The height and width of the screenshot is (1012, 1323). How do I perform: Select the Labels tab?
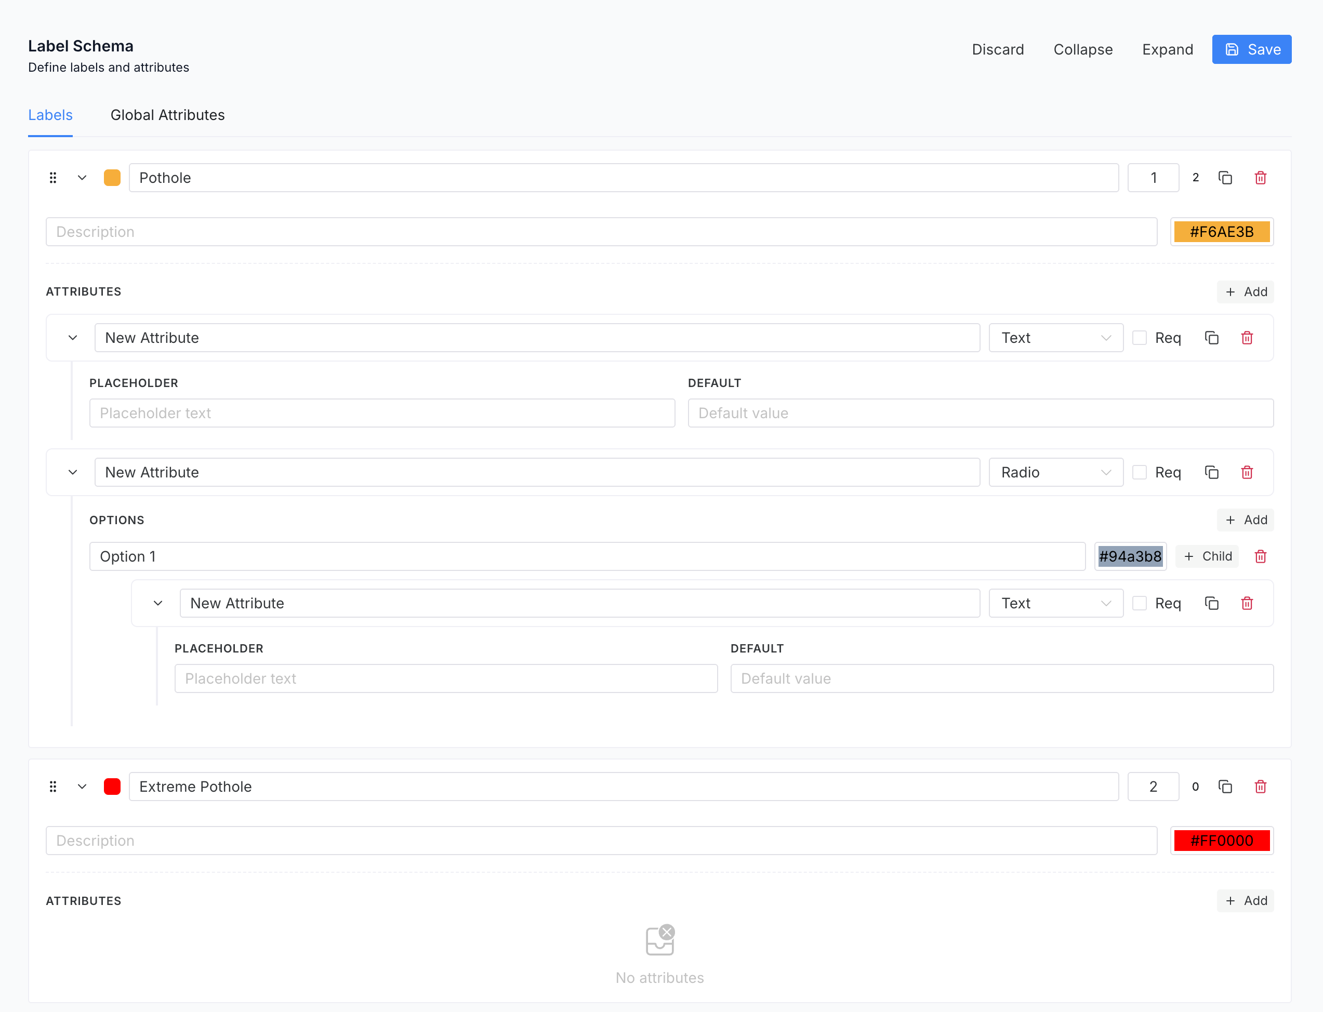(x=50, y=115)
